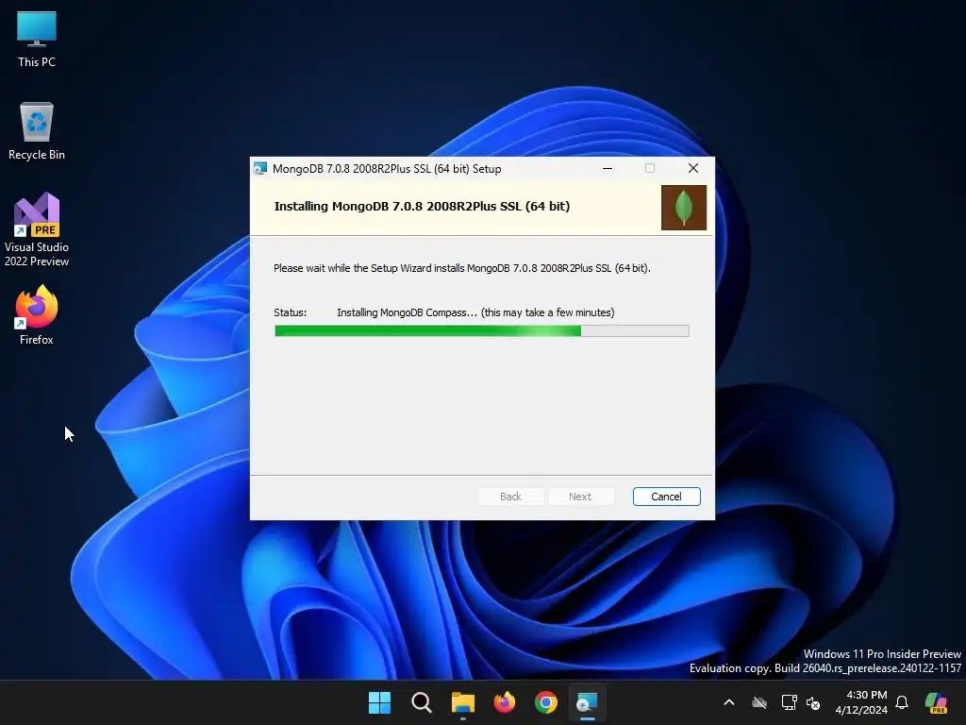Click the cloud sync tray icon
Viewport: 966px width, 725px height.
(x=759, y=702)
